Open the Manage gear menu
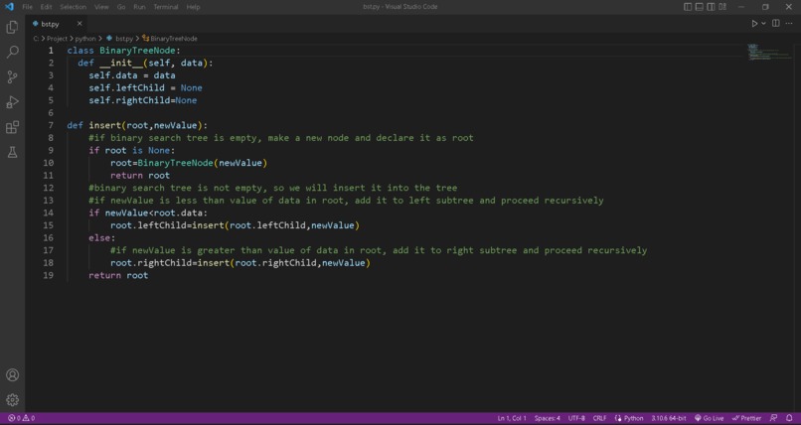Image resolution: width=801 pixels, height=425 pixels. [12, 400]
